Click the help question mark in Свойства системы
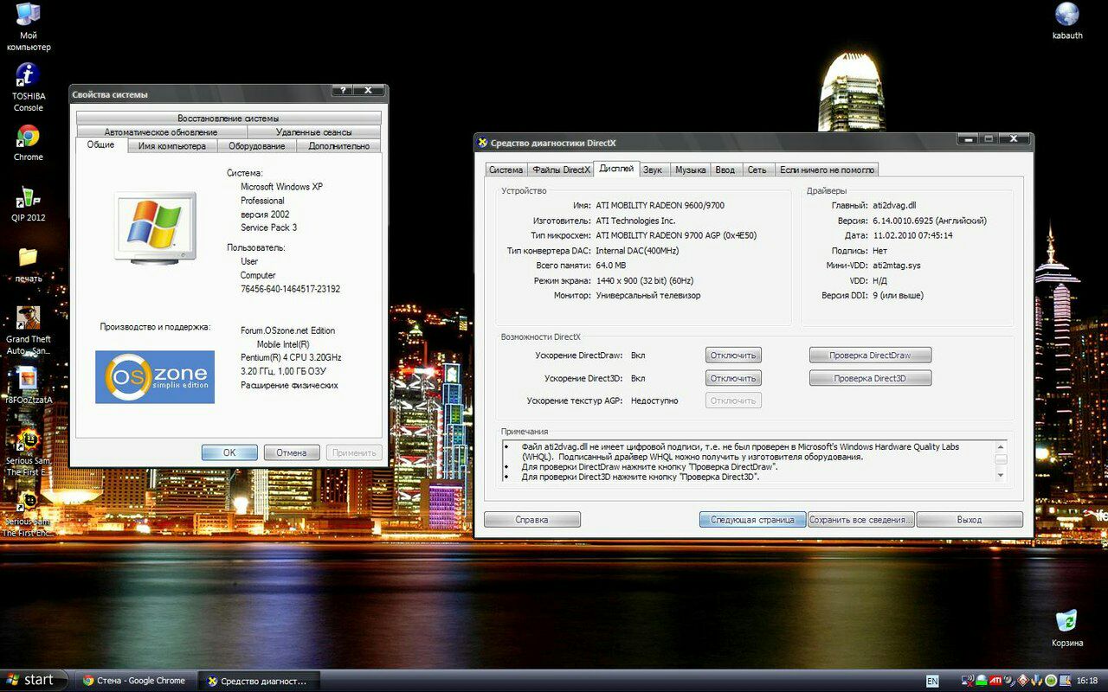The height and width of the screenshot is (692, 1108). pyautogui.click(x=342, y=90)
